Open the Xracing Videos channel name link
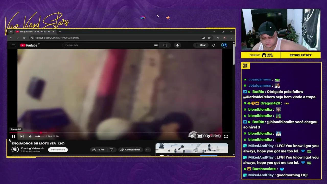This screenshot has width=327, height=184. pyautogui.click(x=31, y=148)
